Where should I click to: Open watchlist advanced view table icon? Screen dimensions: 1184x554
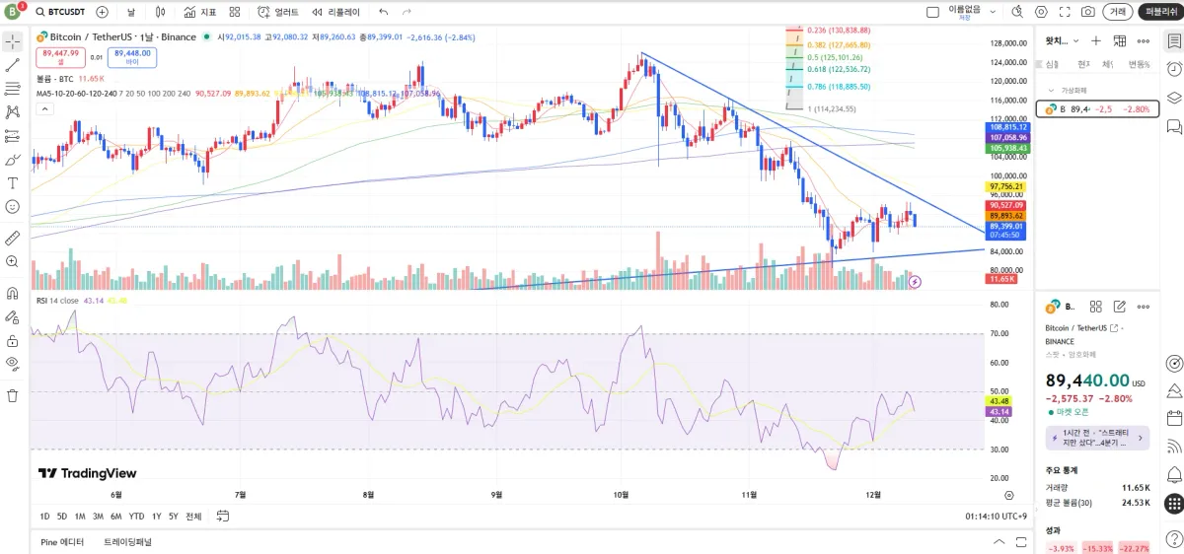(1120, 41)
